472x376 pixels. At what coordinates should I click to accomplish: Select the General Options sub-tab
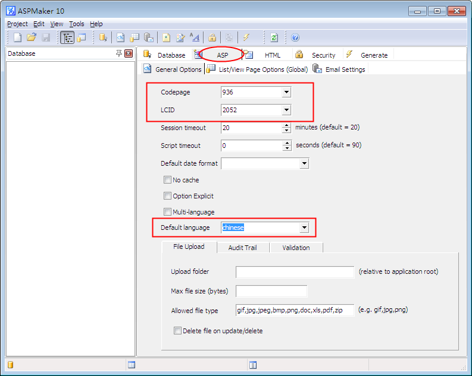[173, 69]
